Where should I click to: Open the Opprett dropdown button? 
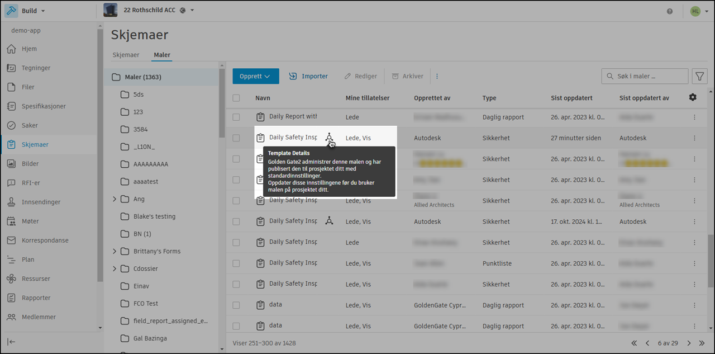tap(256, 76)
